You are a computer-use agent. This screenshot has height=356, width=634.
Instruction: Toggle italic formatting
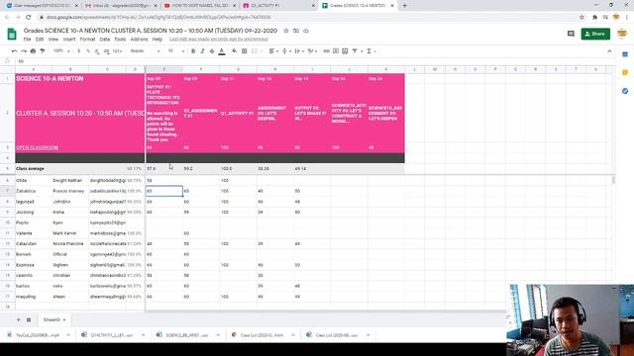click(202, 51)
